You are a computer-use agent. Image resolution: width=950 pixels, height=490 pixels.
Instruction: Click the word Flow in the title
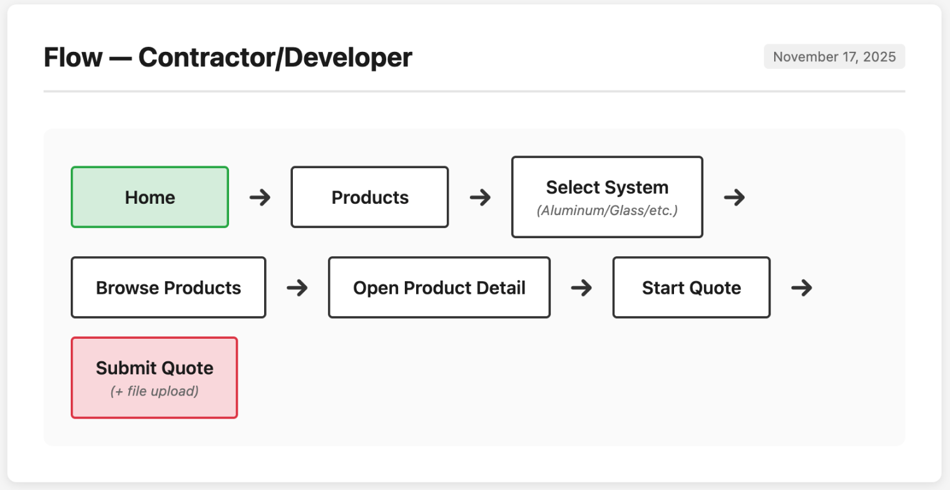[72, 57]
